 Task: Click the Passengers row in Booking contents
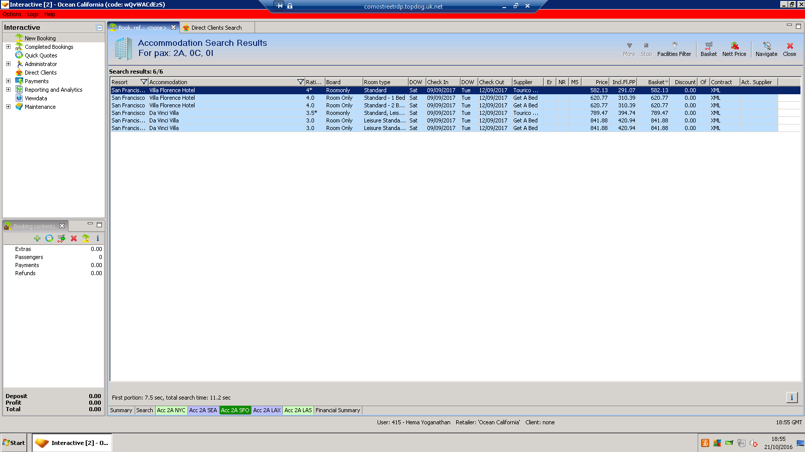coord(54,257)
